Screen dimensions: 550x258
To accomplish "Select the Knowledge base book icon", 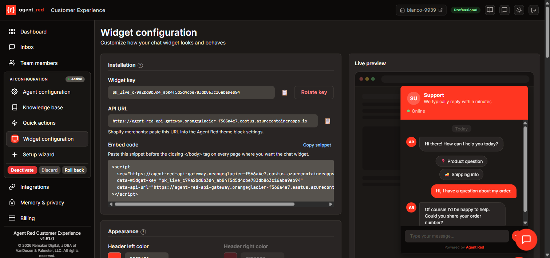I will click(15, 107).
